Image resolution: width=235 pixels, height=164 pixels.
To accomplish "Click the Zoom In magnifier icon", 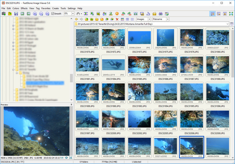I will pos(35,14).
